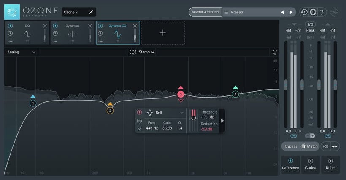Screen dimensions: 346x180
Task: Solo the EQ module
Action: pyautogui.click(x=11, y=33)
